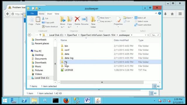Open the Easy access dropdown
The width and height of the screenshot is (187, 105).
click(105, 21)
